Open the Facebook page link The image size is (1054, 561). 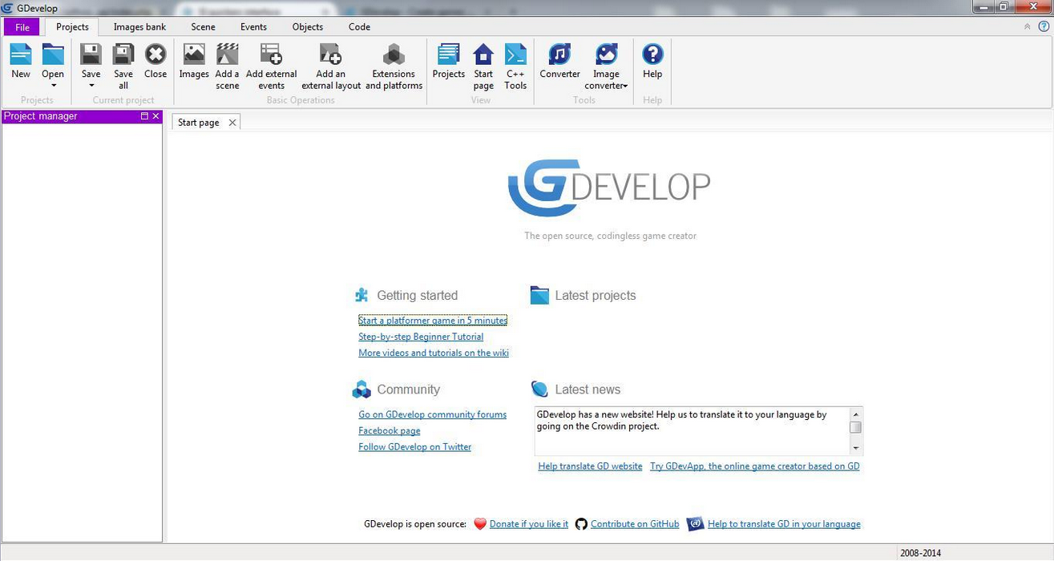[390, 430]
